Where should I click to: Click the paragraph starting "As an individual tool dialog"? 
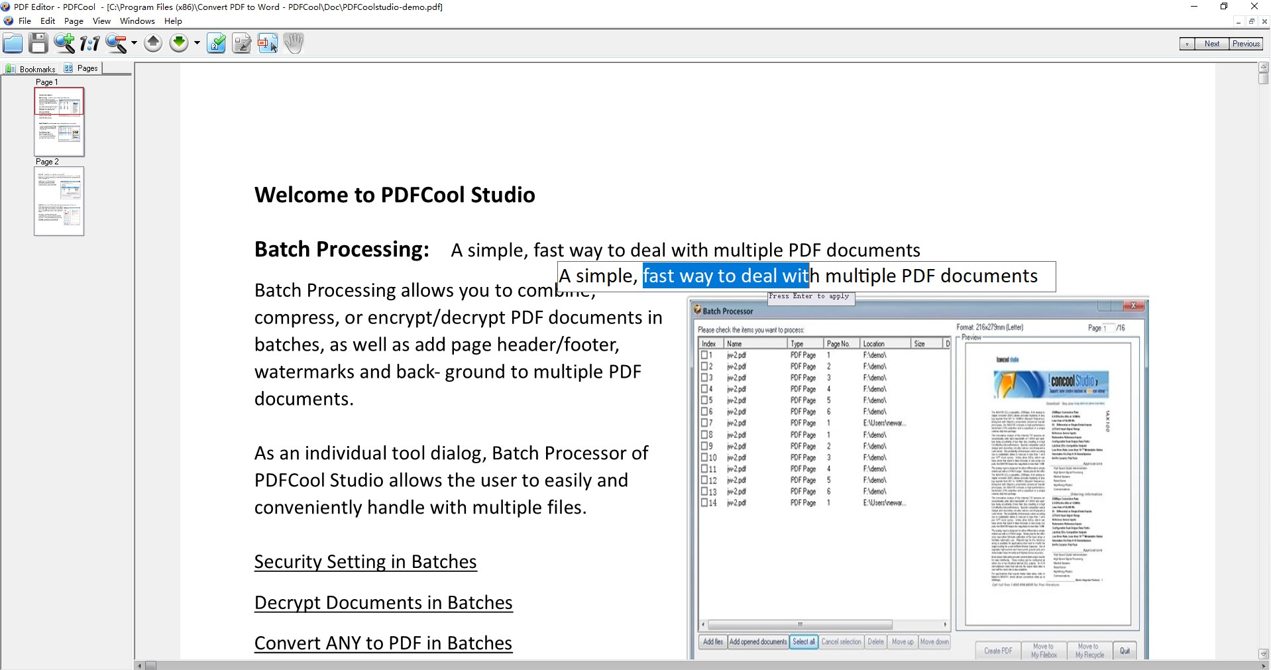click(451, 480)
